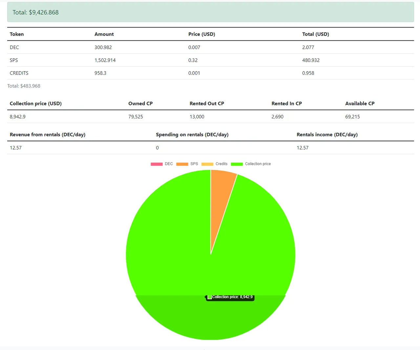Select the CREDITS token row label
The width and height of the screenshot is (420, 350).
(19, 73)
